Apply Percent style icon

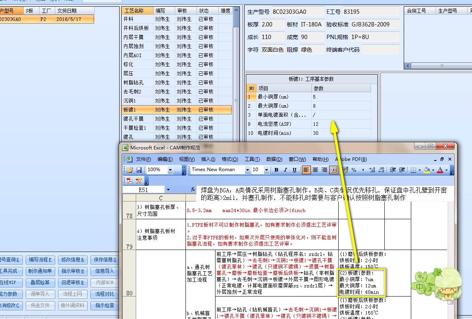[x=354, y=170]
